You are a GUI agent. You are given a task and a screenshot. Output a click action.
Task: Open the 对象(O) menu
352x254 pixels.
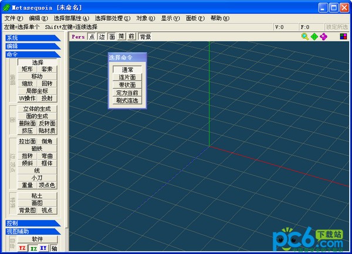tap(145, 18)
